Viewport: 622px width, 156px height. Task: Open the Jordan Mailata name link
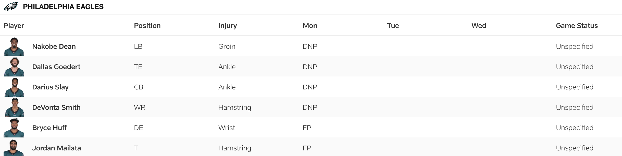[56, 148]
